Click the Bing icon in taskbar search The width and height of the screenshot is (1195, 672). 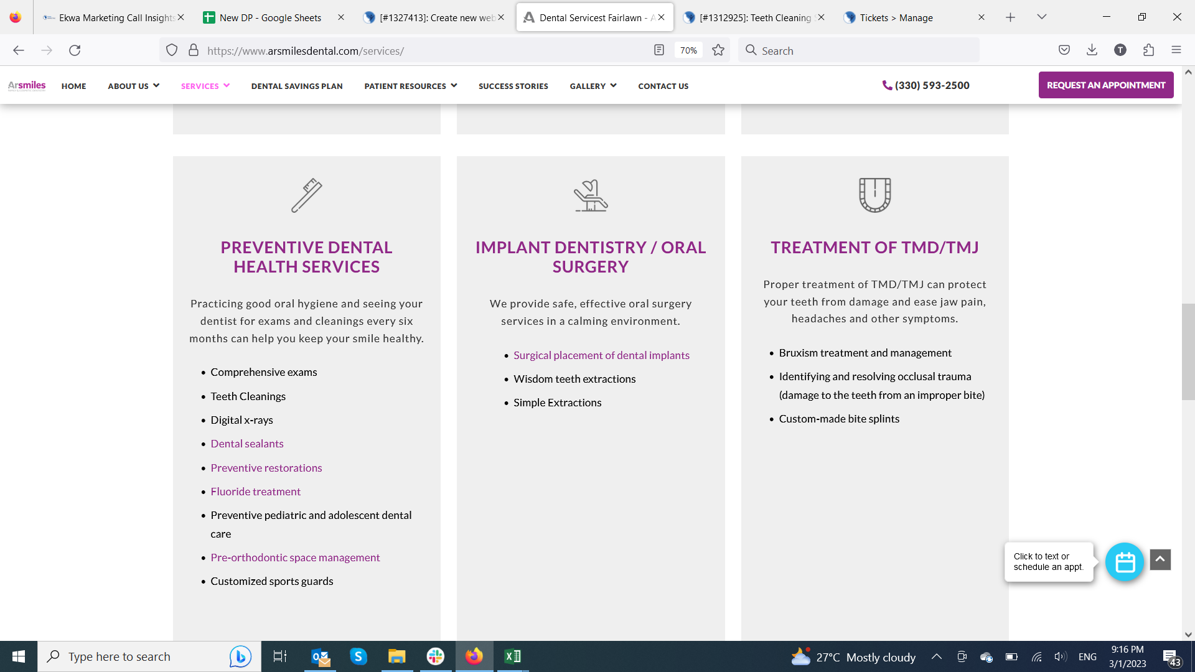point(240,656)
